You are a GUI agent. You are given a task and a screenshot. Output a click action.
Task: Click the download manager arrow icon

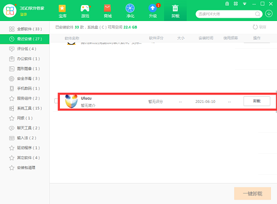269,14
